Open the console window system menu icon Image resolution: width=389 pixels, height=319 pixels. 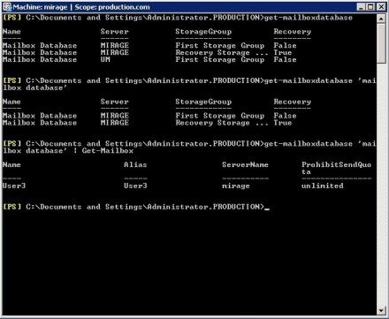pos(7,7)
